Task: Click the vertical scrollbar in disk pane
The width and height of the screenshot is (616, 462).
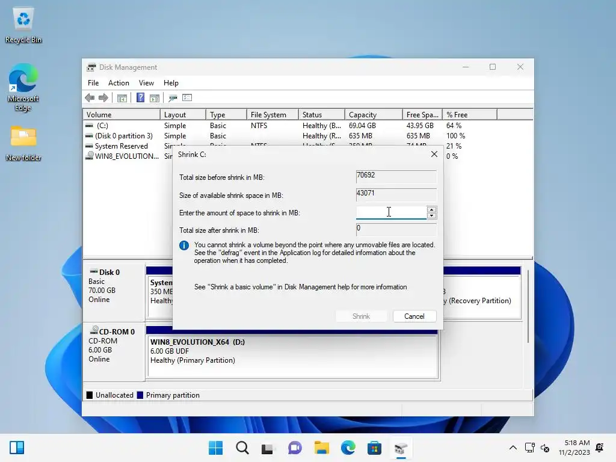Action: [x=528, y=306]
